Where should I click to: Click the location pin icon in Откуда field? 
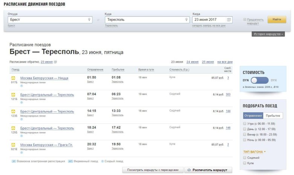[x=89, y=20]
